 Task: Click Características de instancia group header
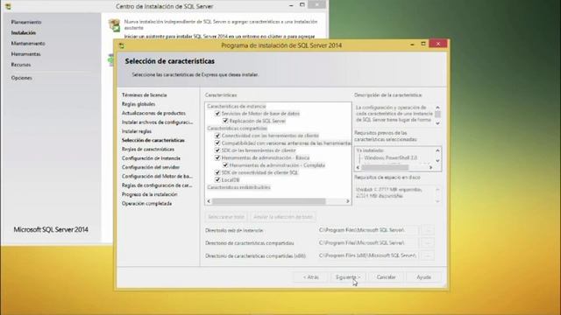pyautogui.click(x=237, y=107)
